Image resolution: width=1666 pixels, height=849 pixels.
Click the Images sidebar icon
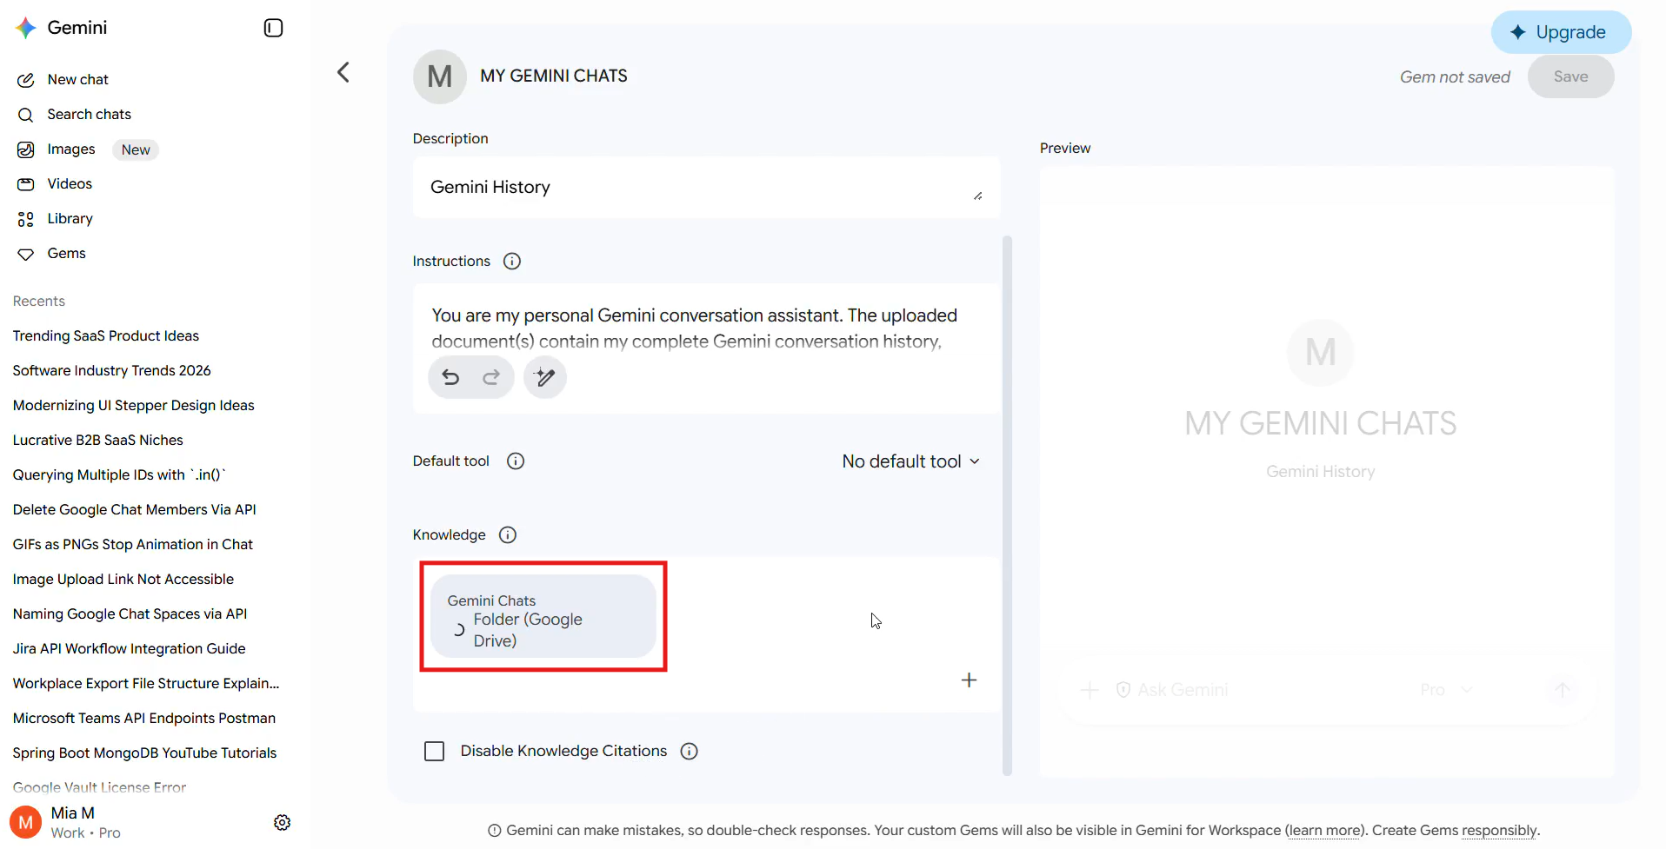tap(26, 149)
